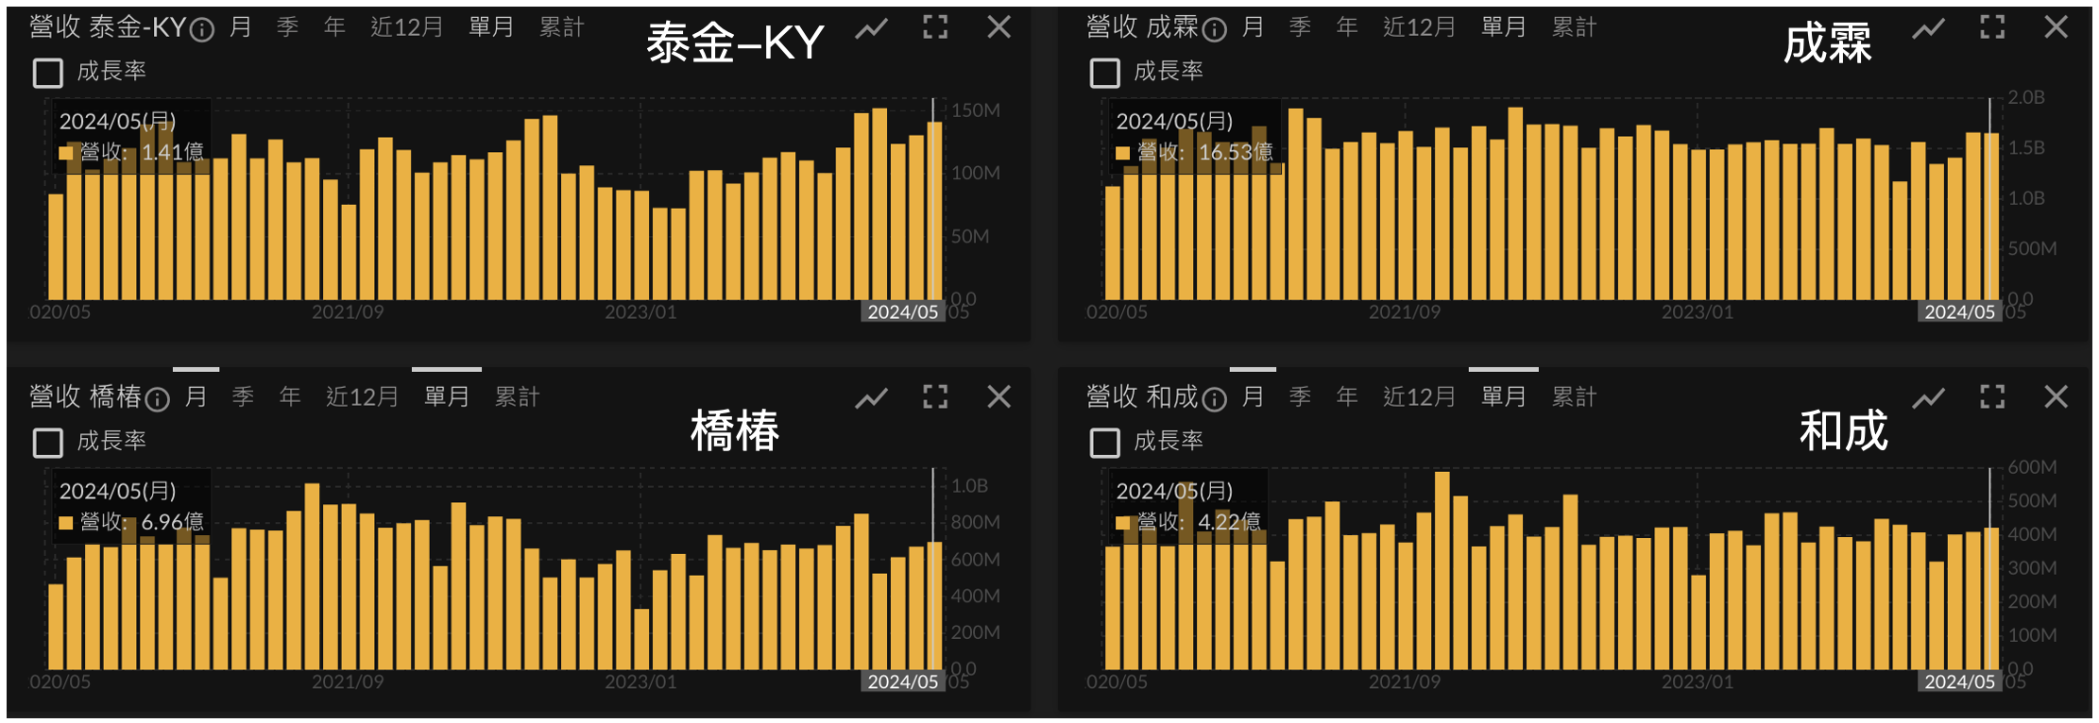2099x723 pixels.
Task: Switch to 單月 in 和成 panel
Action: point(1504,397)
